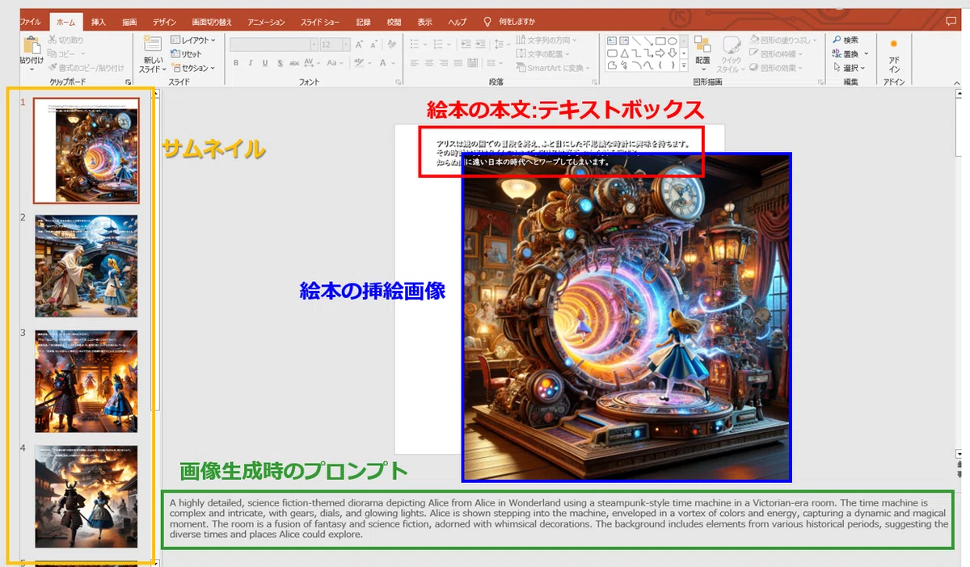
Task: Open the File (ファイル) tab
Action: [30, 22]
